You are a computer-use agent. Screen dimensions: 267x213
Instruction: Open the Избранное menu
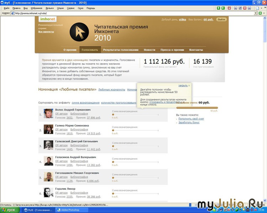point(36,8)
